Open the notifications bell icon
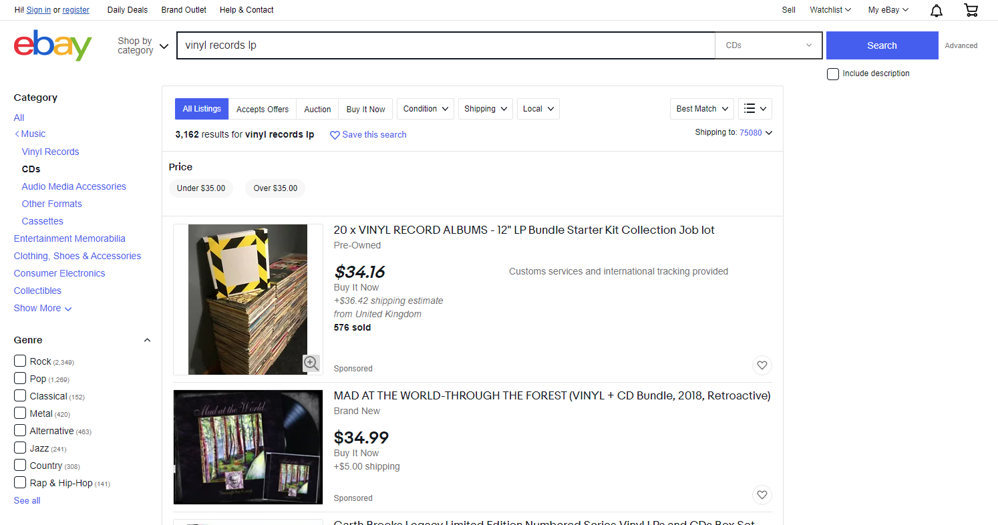Image resolution: width=998 pixels, height=525 pixels. click(937, 10)
